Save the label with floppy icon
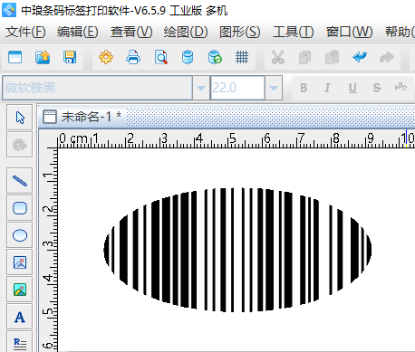 [x=70, y=57]
